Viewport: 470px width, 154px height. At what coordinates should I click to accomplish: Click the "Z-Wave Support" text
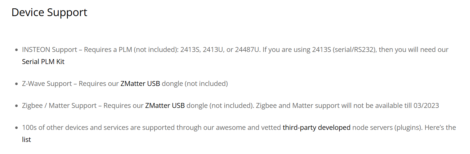[47, 84]
